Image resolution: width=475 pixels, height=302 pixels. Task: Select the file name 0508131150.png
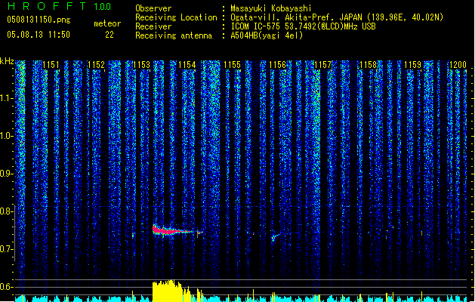(x=39, y=20)
